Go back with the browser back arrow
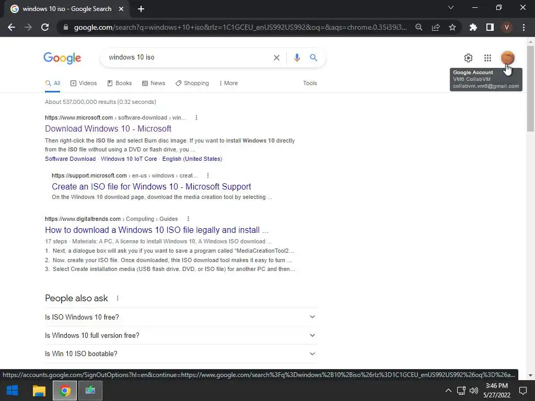Viewport: 535px width, 401px height. [11, 27]
